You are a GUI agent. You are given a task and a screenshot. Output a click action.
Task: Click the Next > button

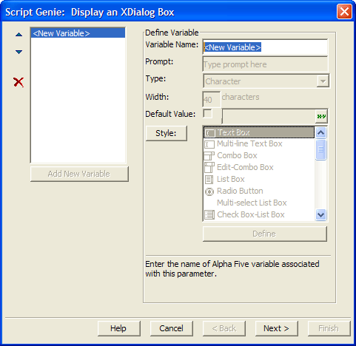(x=277, y=328)
